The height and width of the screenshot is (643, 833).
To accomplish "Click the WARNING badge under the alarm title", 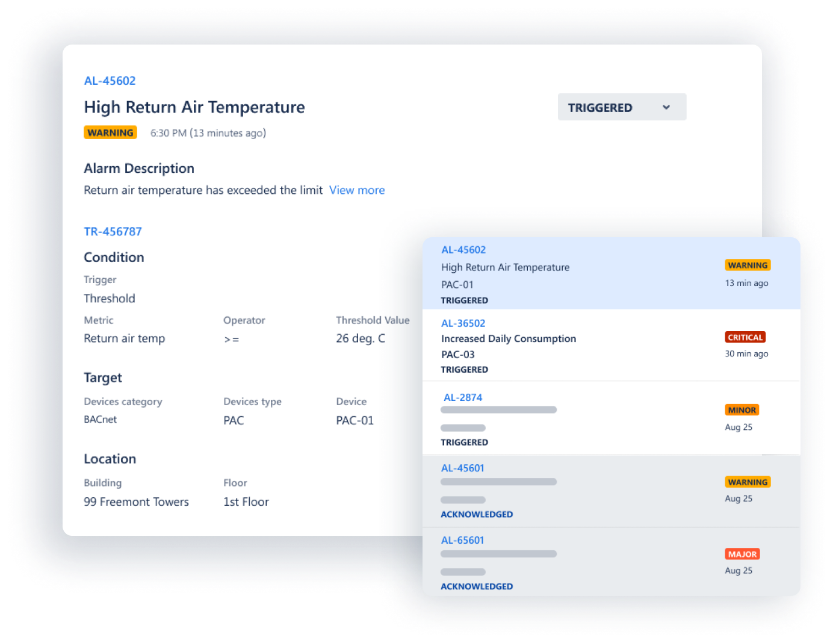I will (110, 132).
